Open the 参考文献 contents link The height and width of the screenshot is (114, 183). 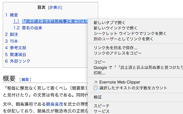[x=18, y=48]
